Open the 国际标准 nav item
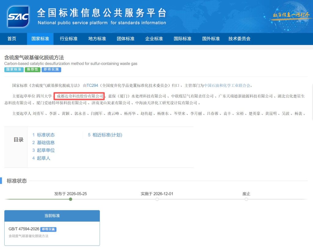Viewport: 313px width, 251px height. [x=182, y=39]
